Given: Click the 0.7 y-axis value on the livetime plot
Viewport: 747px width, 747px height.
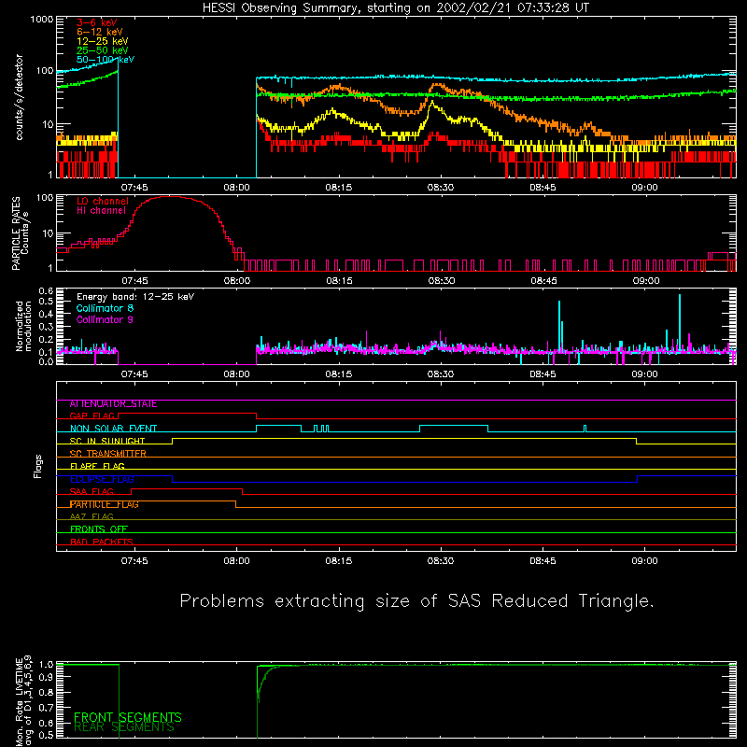Looking at the screenshot, I should click(47, 708).
